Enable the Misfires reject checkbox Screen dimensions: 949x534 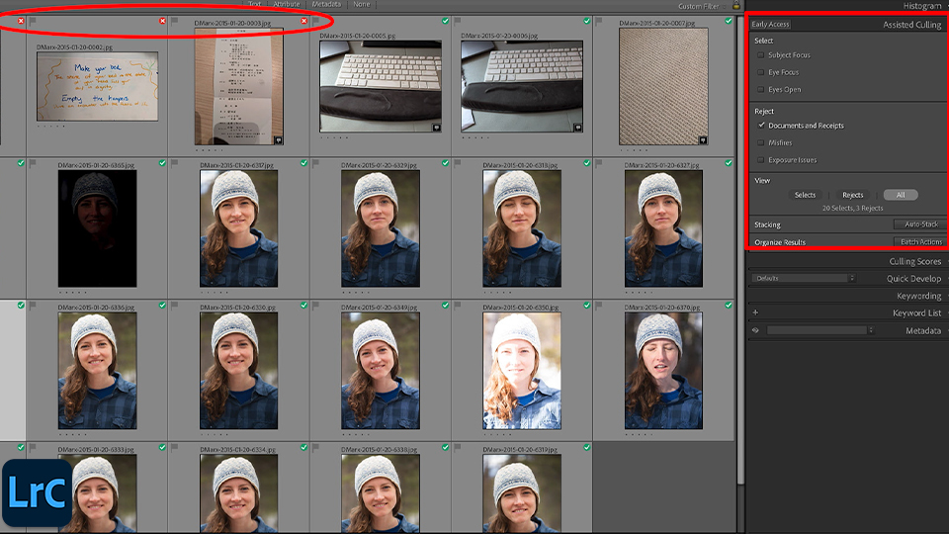point(761,142)
